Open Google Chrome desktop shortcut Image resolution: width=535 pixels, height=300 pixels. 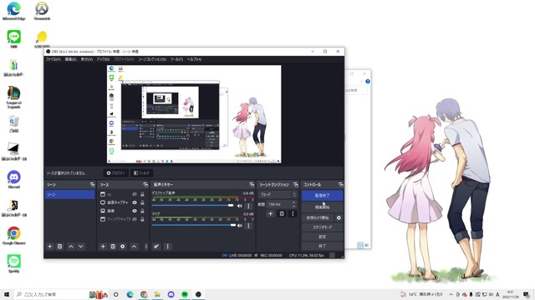pos(13,235)
